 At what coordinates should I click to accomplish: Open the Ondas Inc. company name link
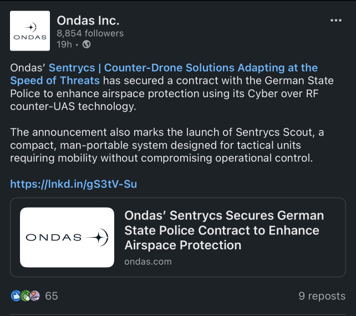[x=88, y=21]
